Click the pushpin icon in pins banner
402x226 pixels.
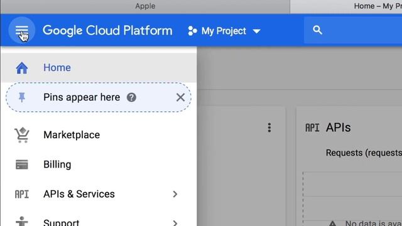[22, 97]
